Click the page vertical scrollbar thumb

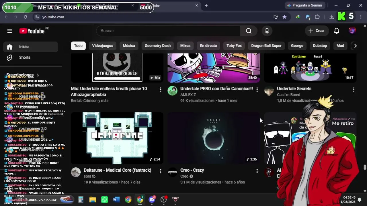click(365, 167)
